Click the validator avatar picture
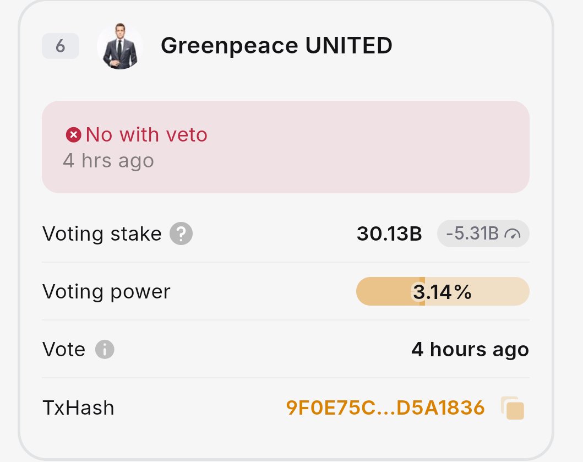583x462 pixels. click(x=120, y=46)
